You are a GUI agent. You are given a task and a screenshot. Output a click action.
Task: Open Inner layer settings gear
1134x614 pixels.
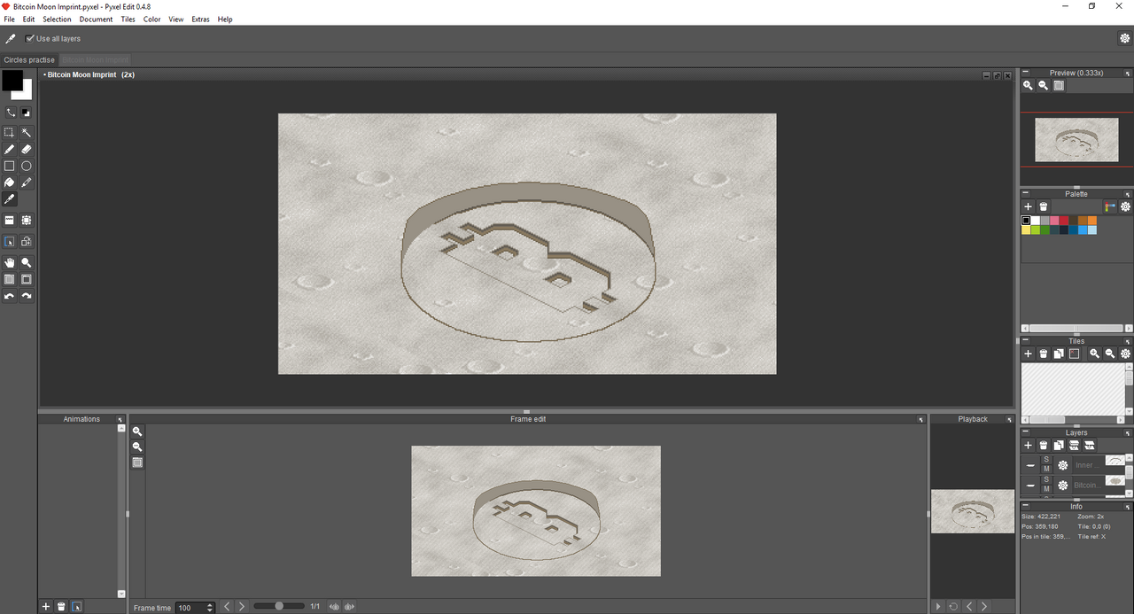click(1063, 465)
